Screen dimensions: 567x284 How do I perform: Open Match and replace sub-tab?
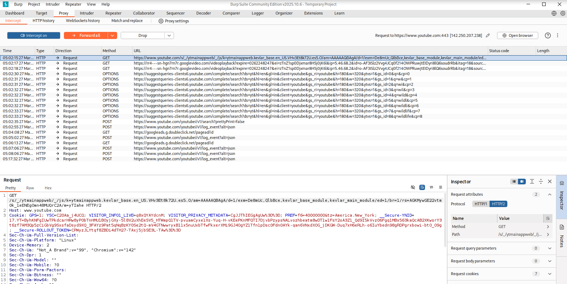click(x=127, y=21)
